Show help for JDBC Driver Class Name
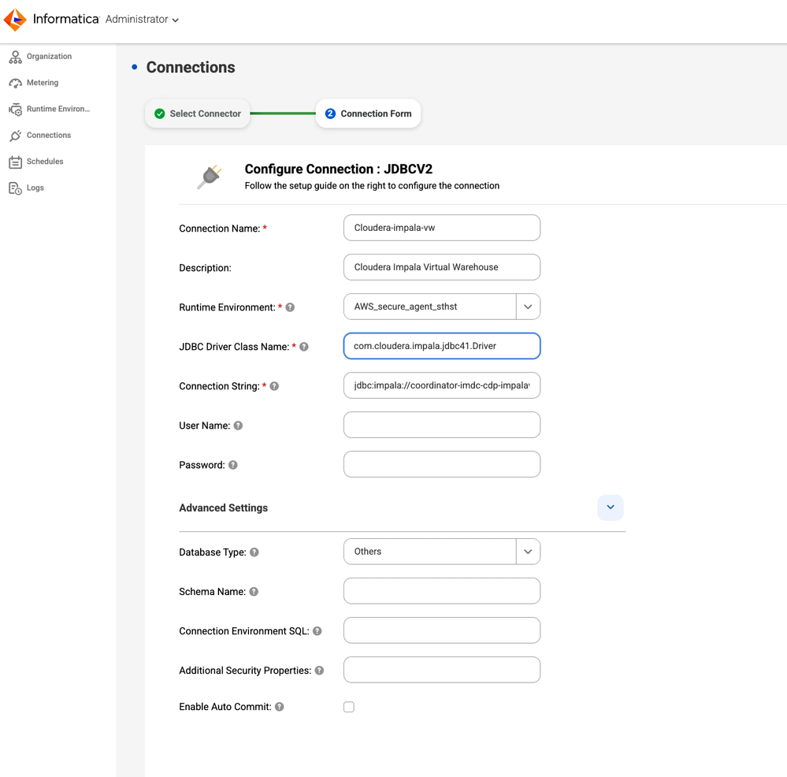 [x=303, y=347]
